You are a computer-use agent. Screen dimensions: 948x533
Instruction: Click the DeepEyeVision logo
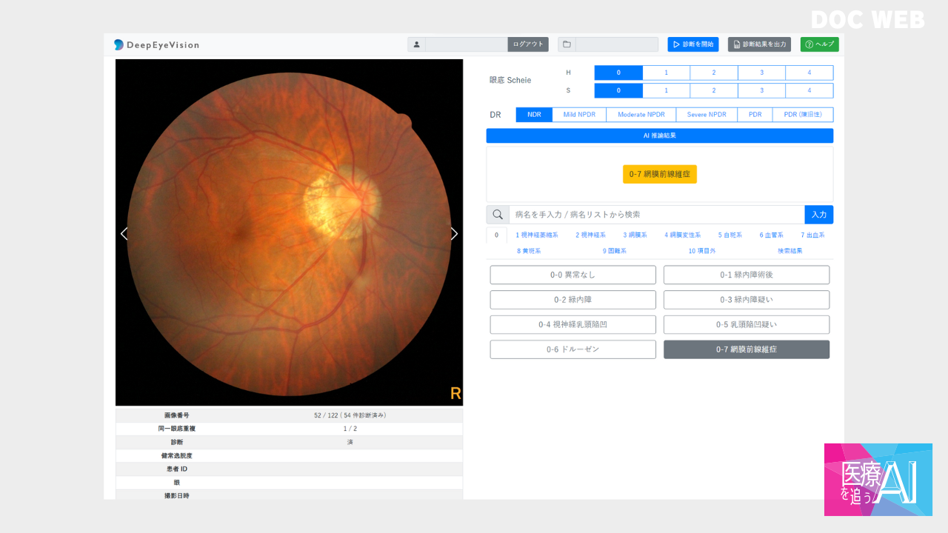click(x=156, y=44)
